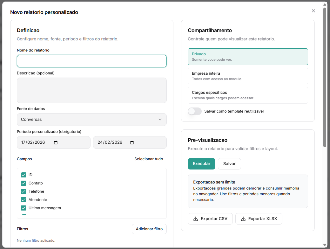
Task: Select the Cargos especificos sharing option
Action: tap(248, 95)
